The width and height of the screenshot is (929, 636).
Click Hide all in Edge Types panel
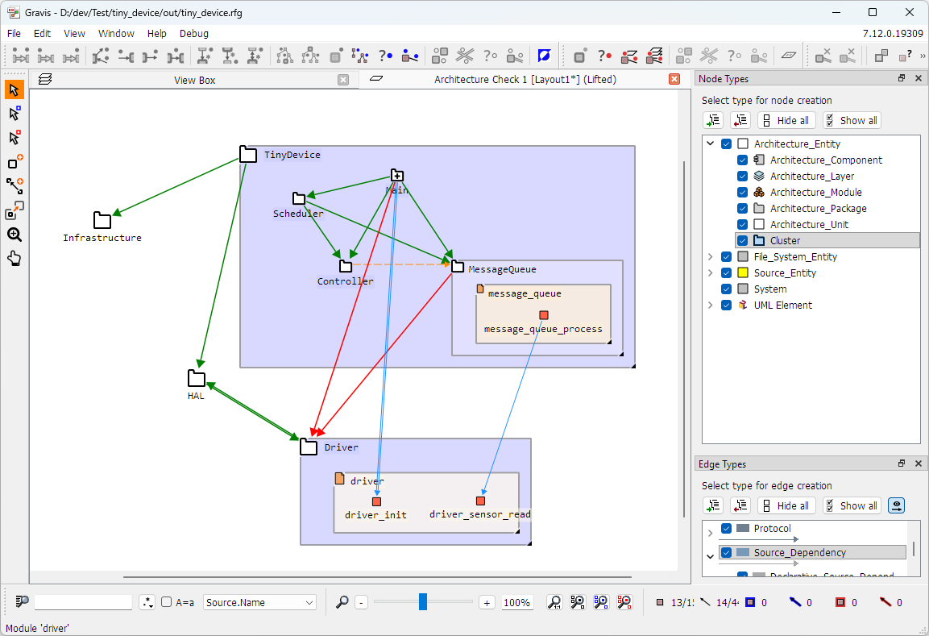[787, 505]
